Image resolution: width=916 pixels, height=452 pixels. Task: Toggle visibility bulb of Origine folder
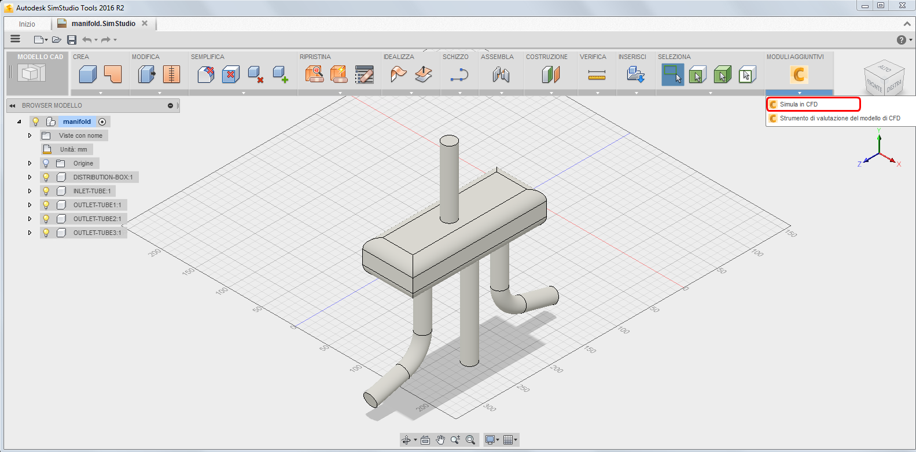[46, 163]
